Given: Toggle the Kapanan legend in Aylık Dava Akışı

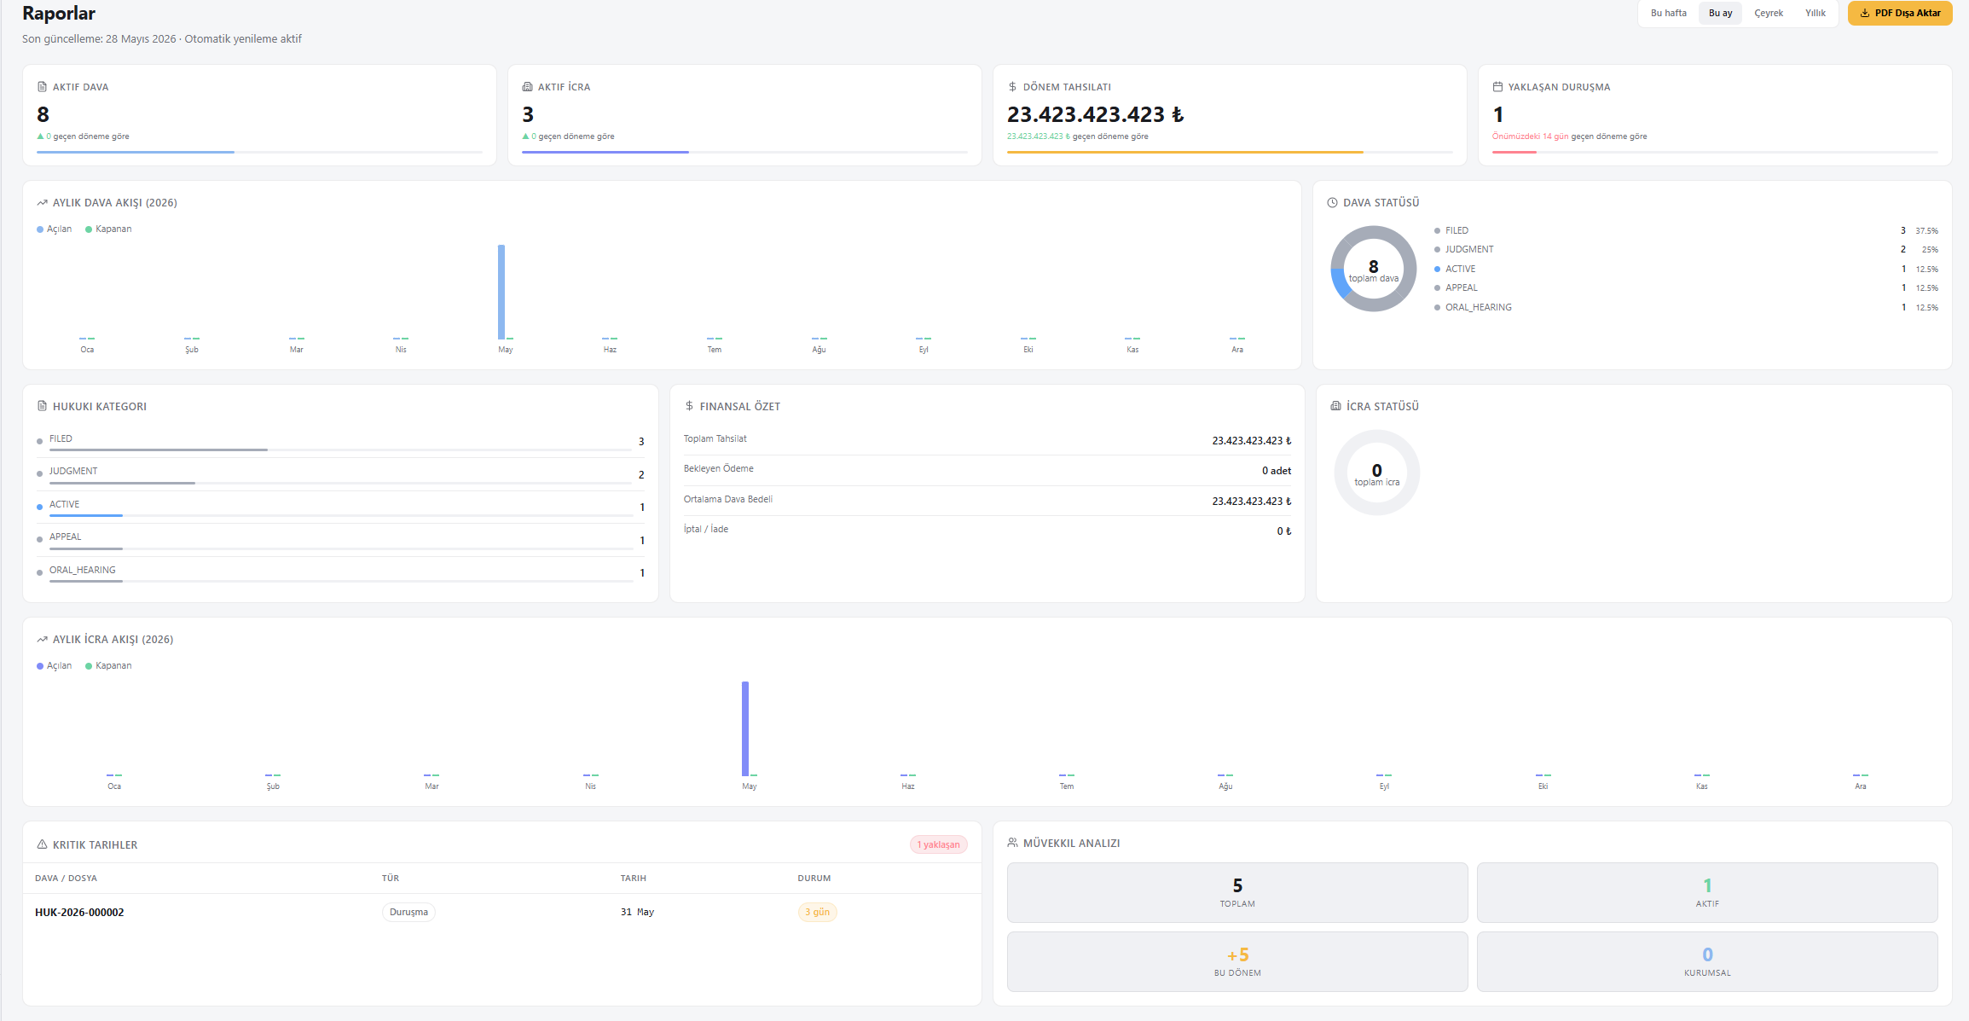Looking at the screenshot, I should 108,229.
